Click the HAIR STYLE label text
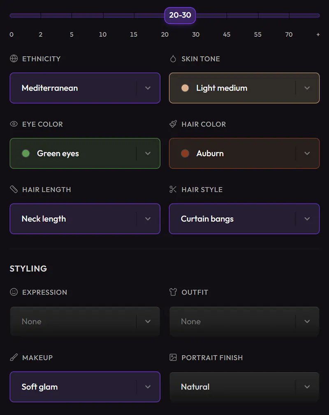Viewport: 329px width, 415px height. point(202,190)
